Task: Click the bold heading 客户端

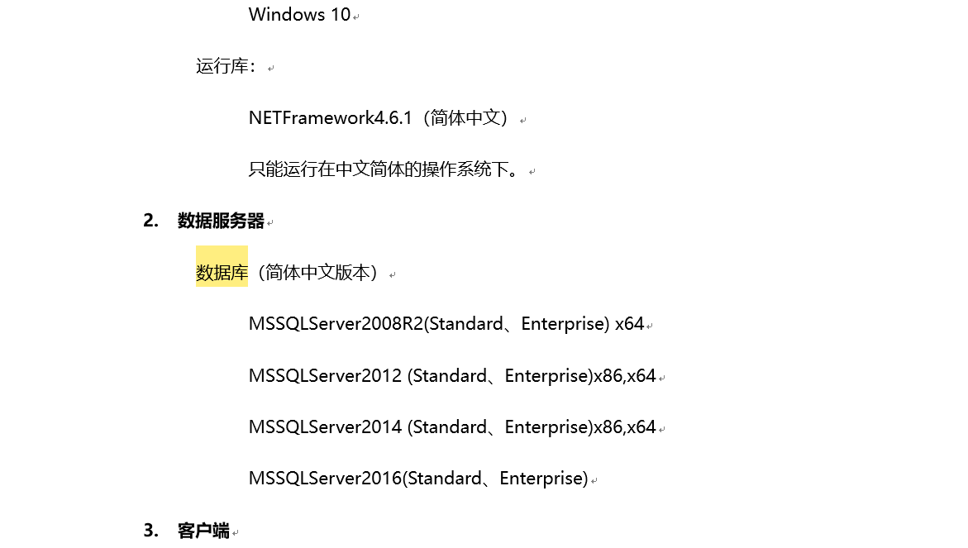Action: [203, 530]
